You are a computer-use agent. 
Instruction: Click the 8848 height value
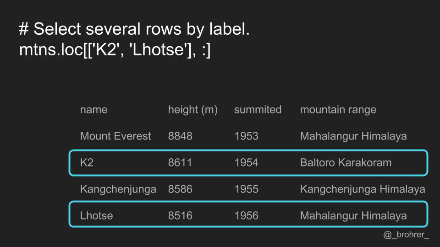coord(180,136)
